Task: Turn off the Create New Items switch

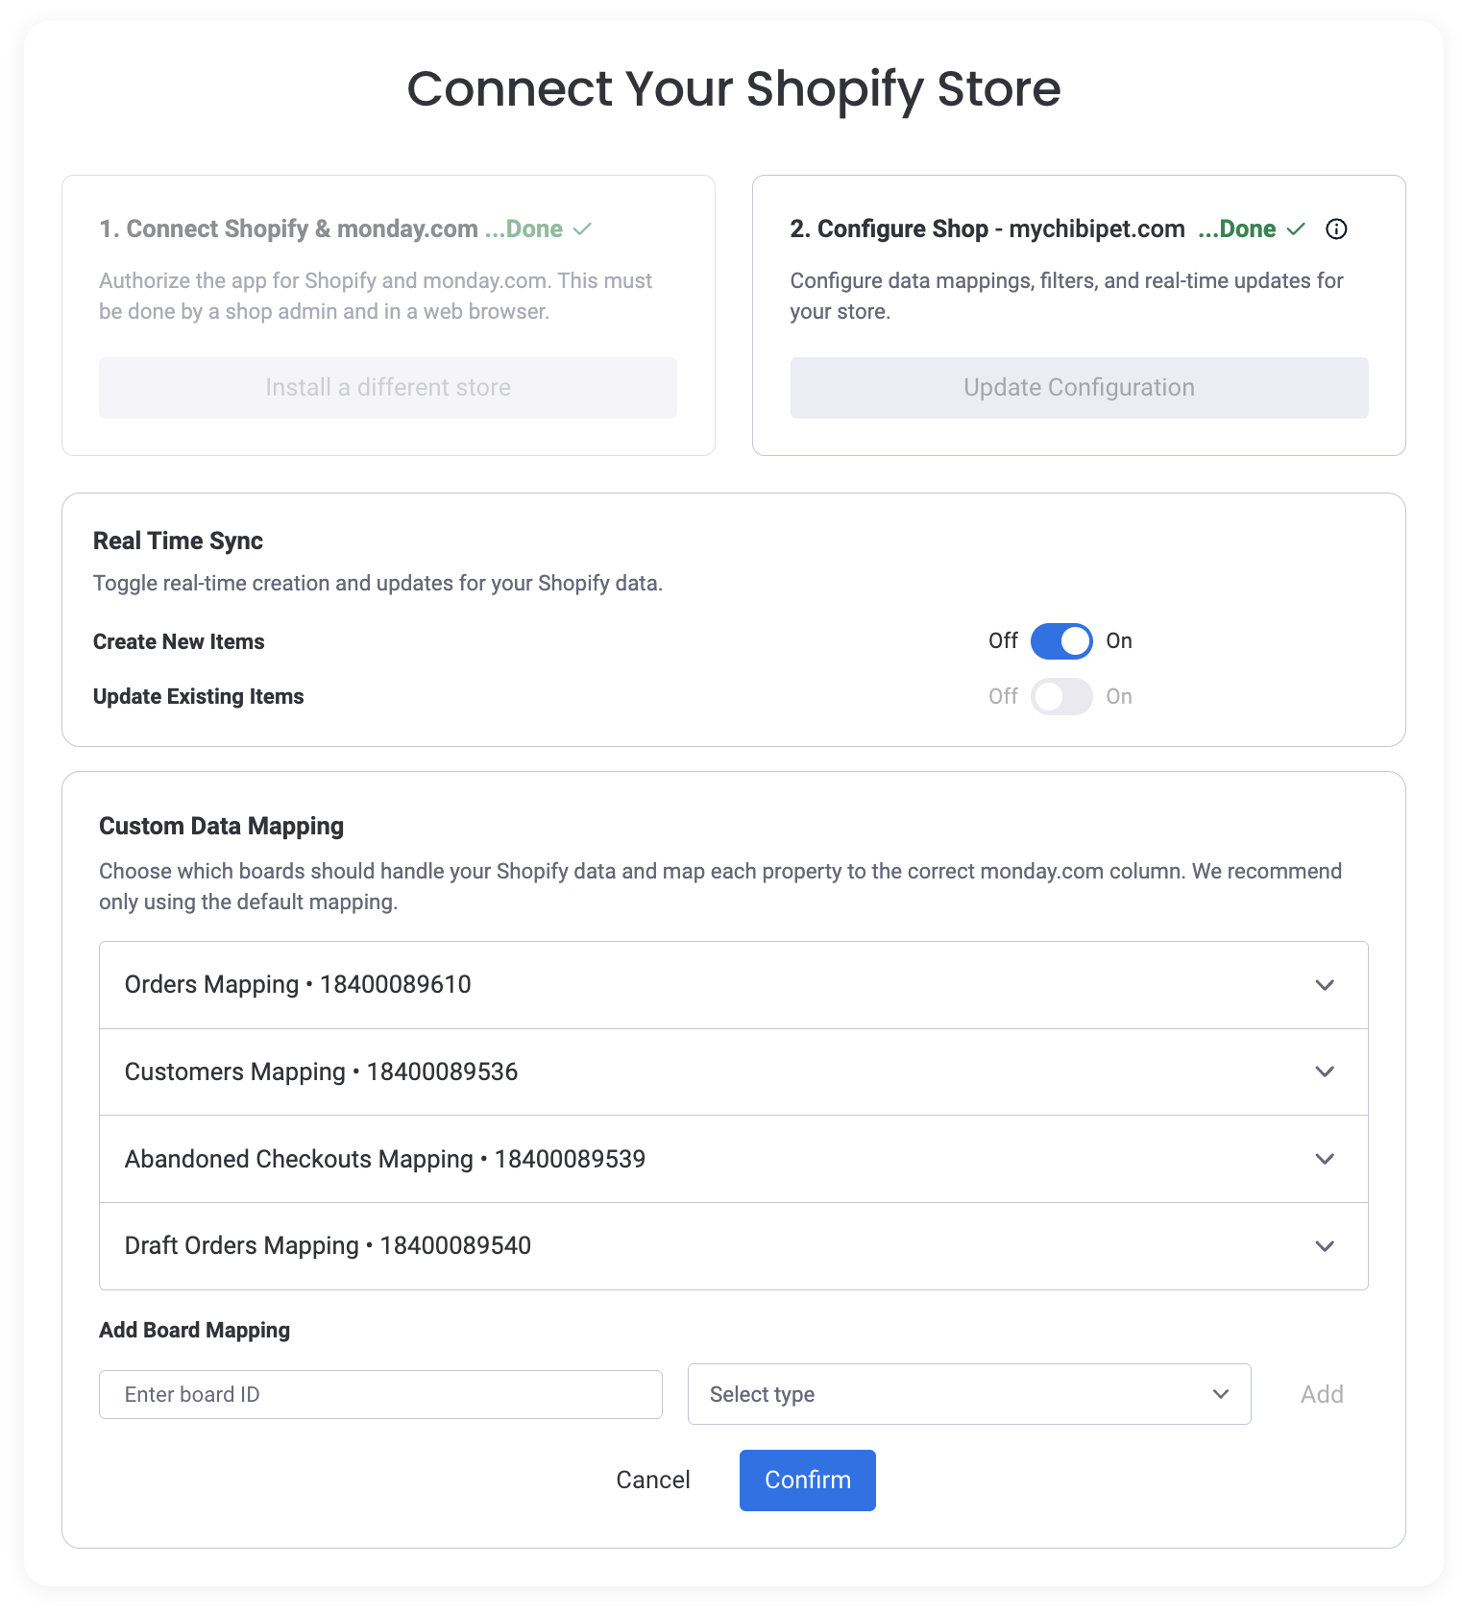Action: (1061, 641)
